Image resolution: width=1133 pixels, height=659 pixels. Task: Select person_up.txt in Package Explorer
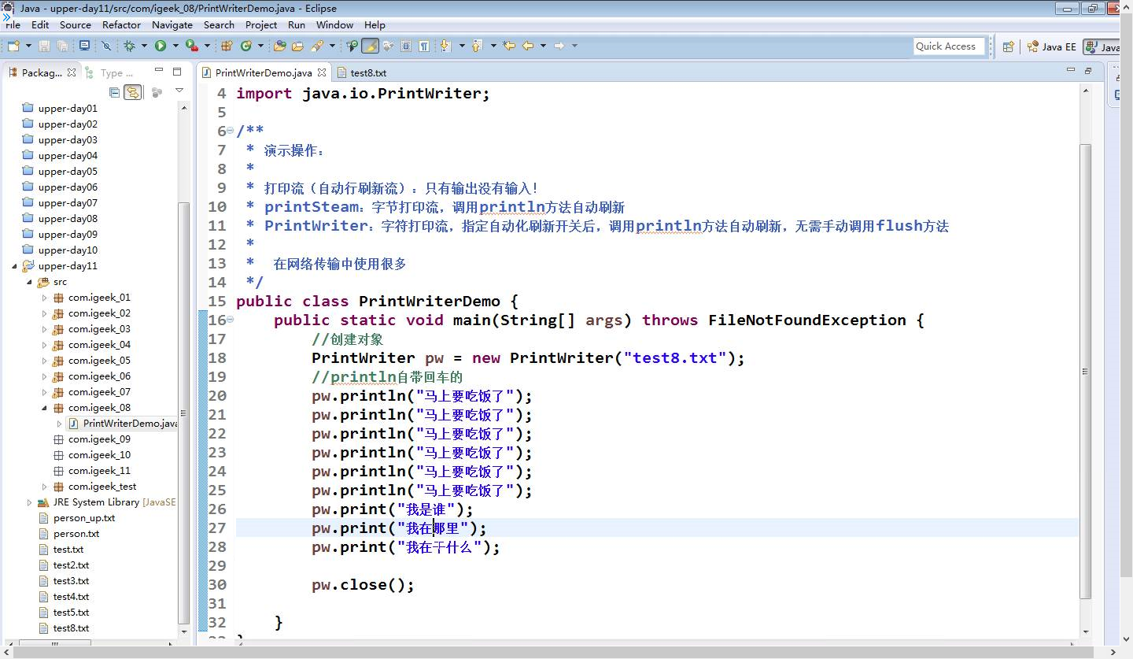(76, 518)
